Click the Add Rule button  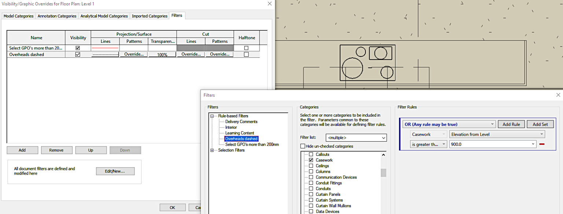(511, 124)
